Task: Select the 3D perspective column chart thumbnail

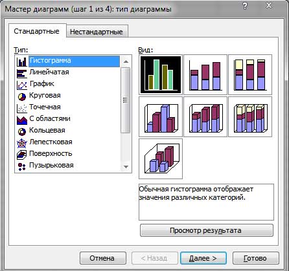Action: 161,158
